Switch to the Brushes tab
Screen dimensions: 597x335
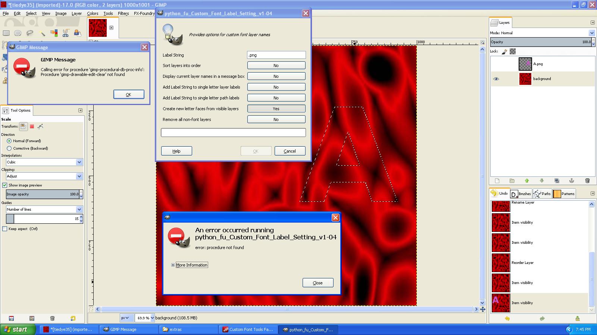click(521, 194)
